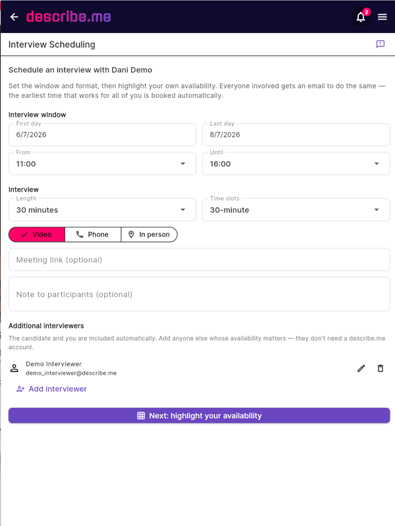Screen dimensions: 395x526
Task: Click the Note to participants field
Action: [x=199, y=294]
